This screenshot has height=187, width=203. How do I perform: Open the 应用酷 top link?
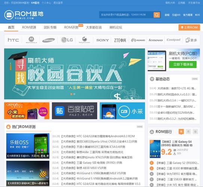tap(182, 3)
